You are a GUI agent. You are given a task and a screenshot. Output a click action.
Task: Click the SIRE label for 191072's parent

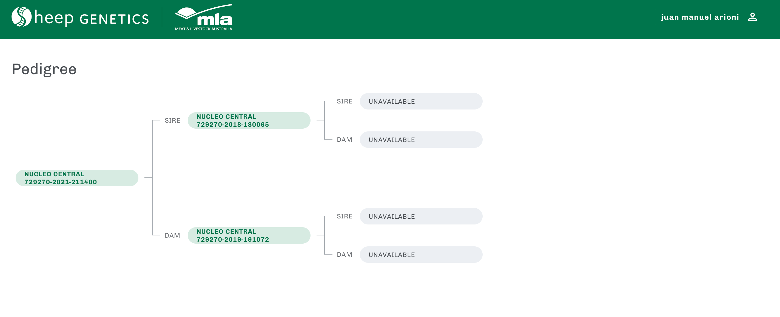pyautogui.click(x=345, y=216)
